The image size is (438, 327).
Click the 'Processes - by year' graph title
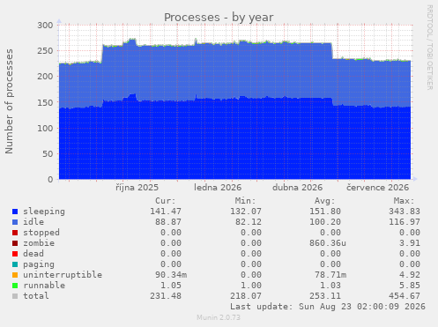point(219,18)
